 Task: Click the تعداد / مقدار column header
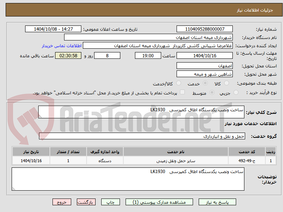(x=68, y=152)
